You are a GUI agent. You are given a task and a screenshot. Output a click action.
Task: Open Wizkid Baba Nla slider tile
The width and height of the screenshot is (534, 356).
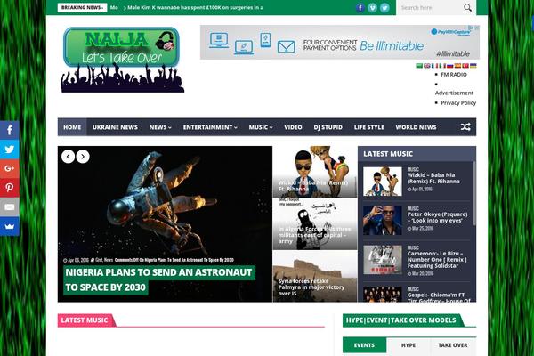tap(315, 172)
